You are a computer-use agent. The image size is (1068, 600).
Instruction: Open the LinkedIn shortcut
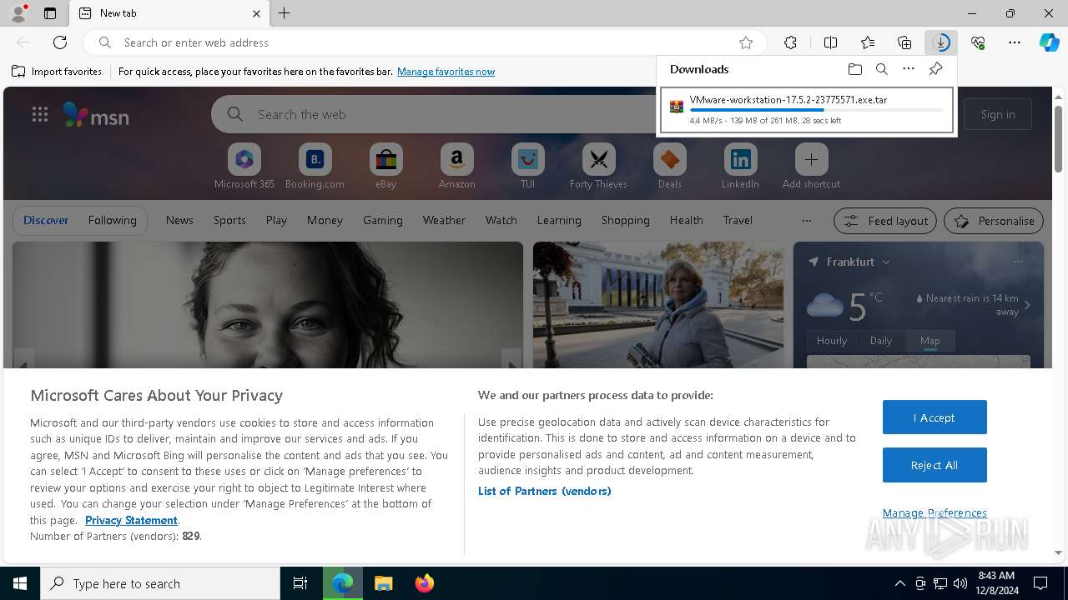(x=740, y=167)
